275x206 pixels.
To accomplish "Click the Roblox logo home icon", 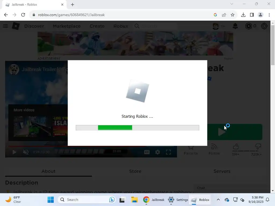I will point(16,26).
